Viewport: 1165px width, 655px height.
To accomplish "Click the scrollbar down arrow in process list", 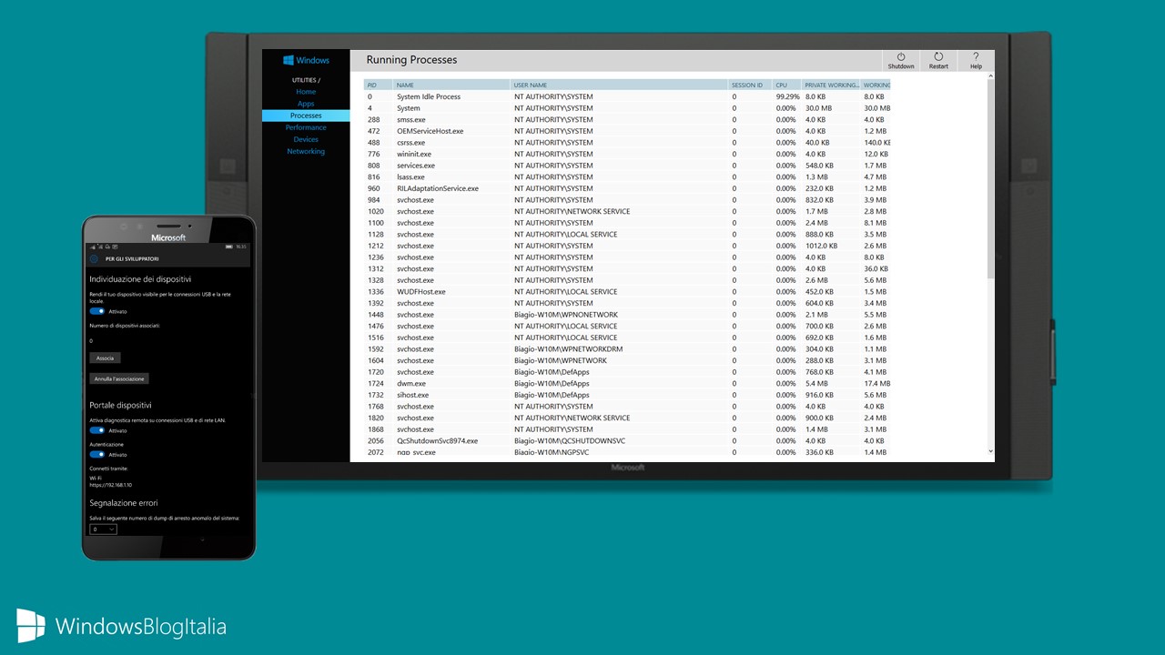I will pos(990,450).
